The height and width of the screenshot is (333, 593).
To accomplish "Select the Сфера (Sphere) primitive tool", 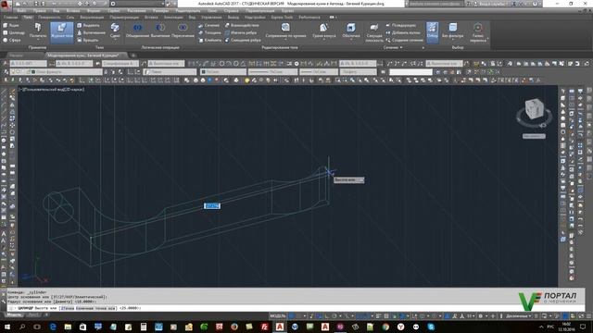I will [x=12, y=40].
